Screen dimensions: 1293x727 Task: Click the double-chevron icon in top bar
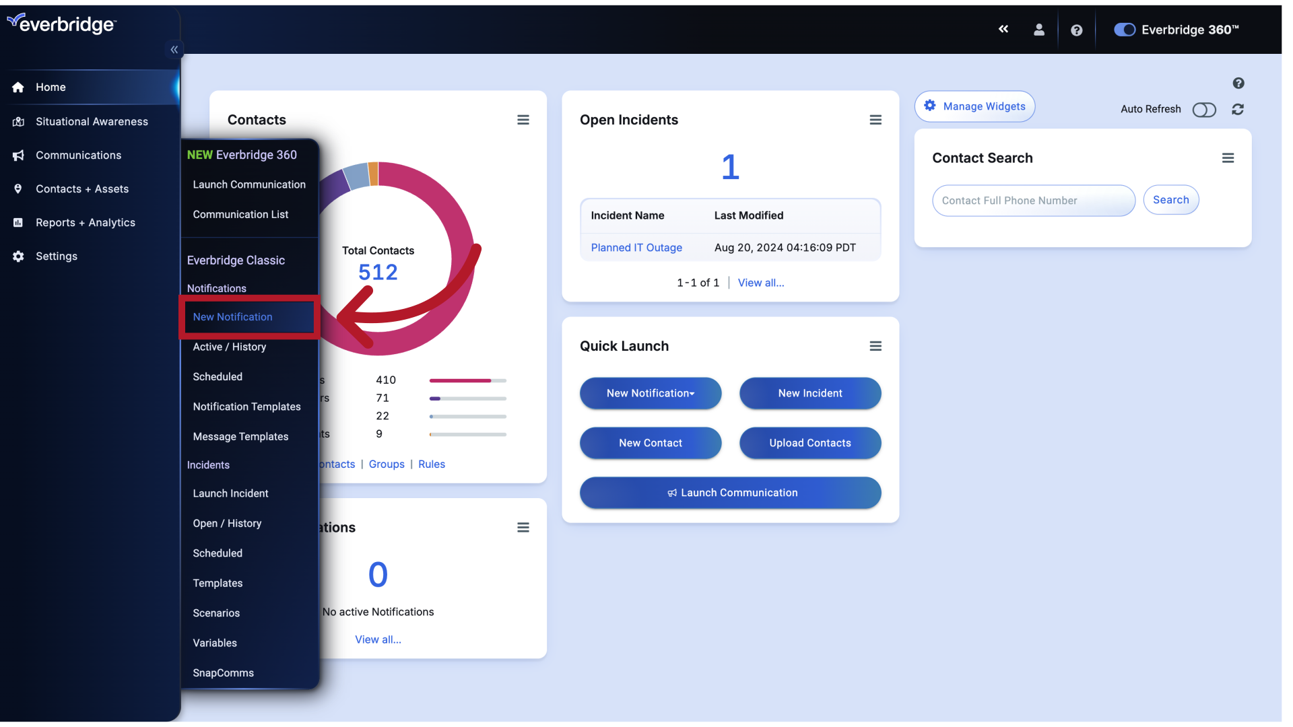point(1003,29)
